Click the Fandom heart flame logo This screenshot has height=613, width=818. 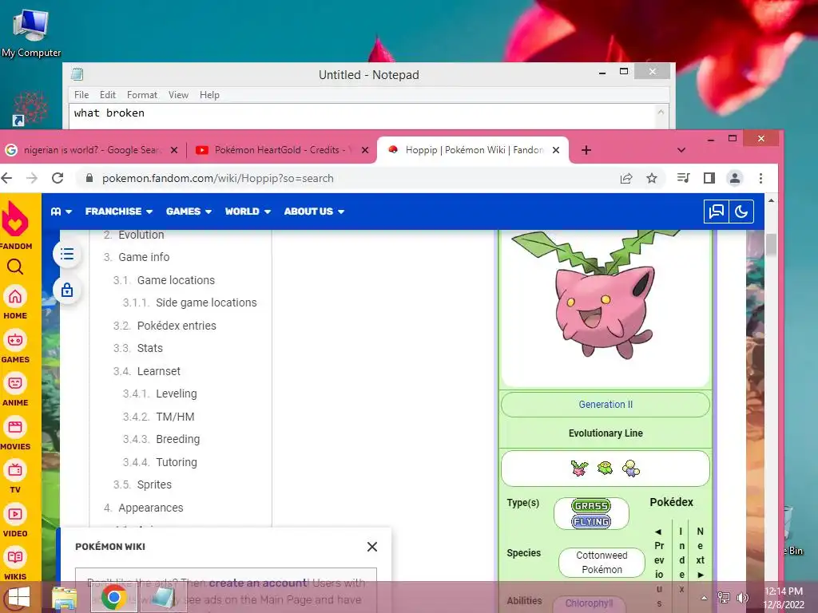point(15,219)
